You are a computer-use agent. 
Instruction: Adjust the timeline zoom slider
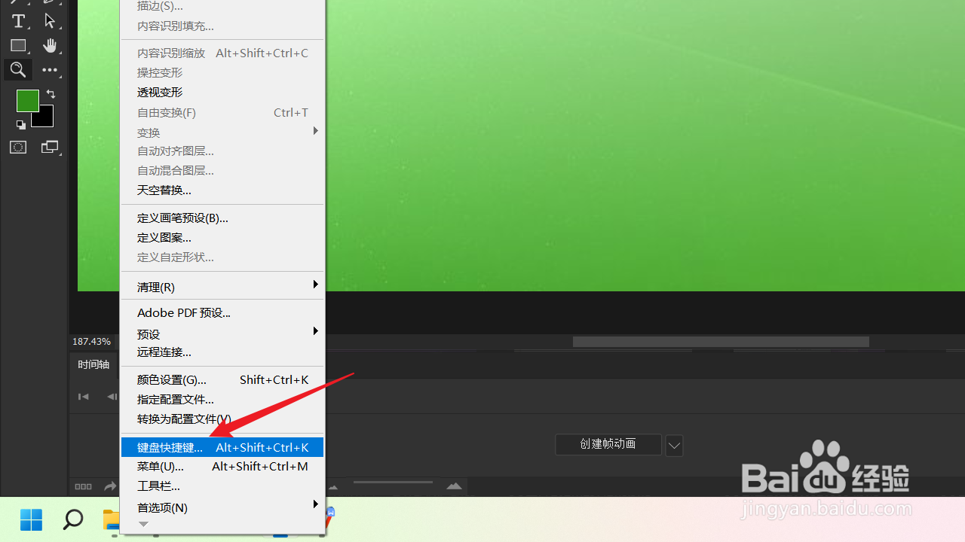pos(393,483)
